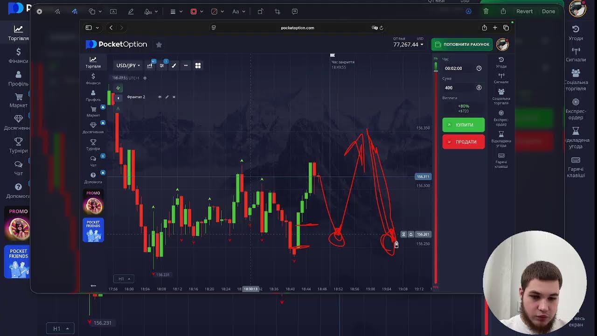Click the clock icon next to trade time
Screen dimensions: 597x336
(x=479, y=68)
